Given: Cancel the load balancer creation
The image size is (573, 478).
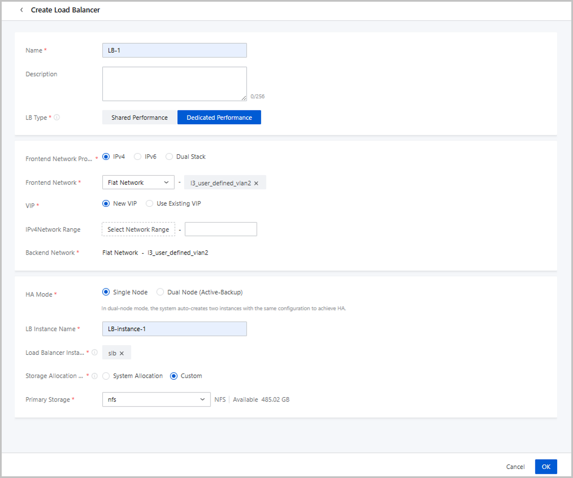Looking at the screenshot, I should pyautogui.click(x=515, y=467).
